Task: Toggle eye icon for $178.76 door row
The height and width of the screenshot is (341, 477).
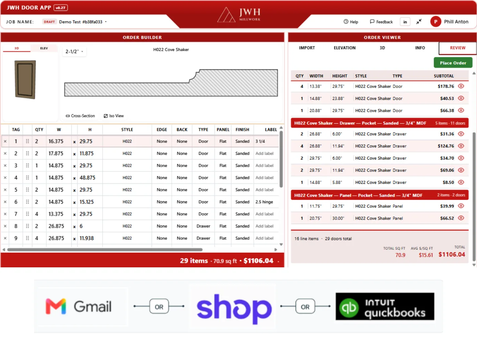Action: click(x=461, y=86)
